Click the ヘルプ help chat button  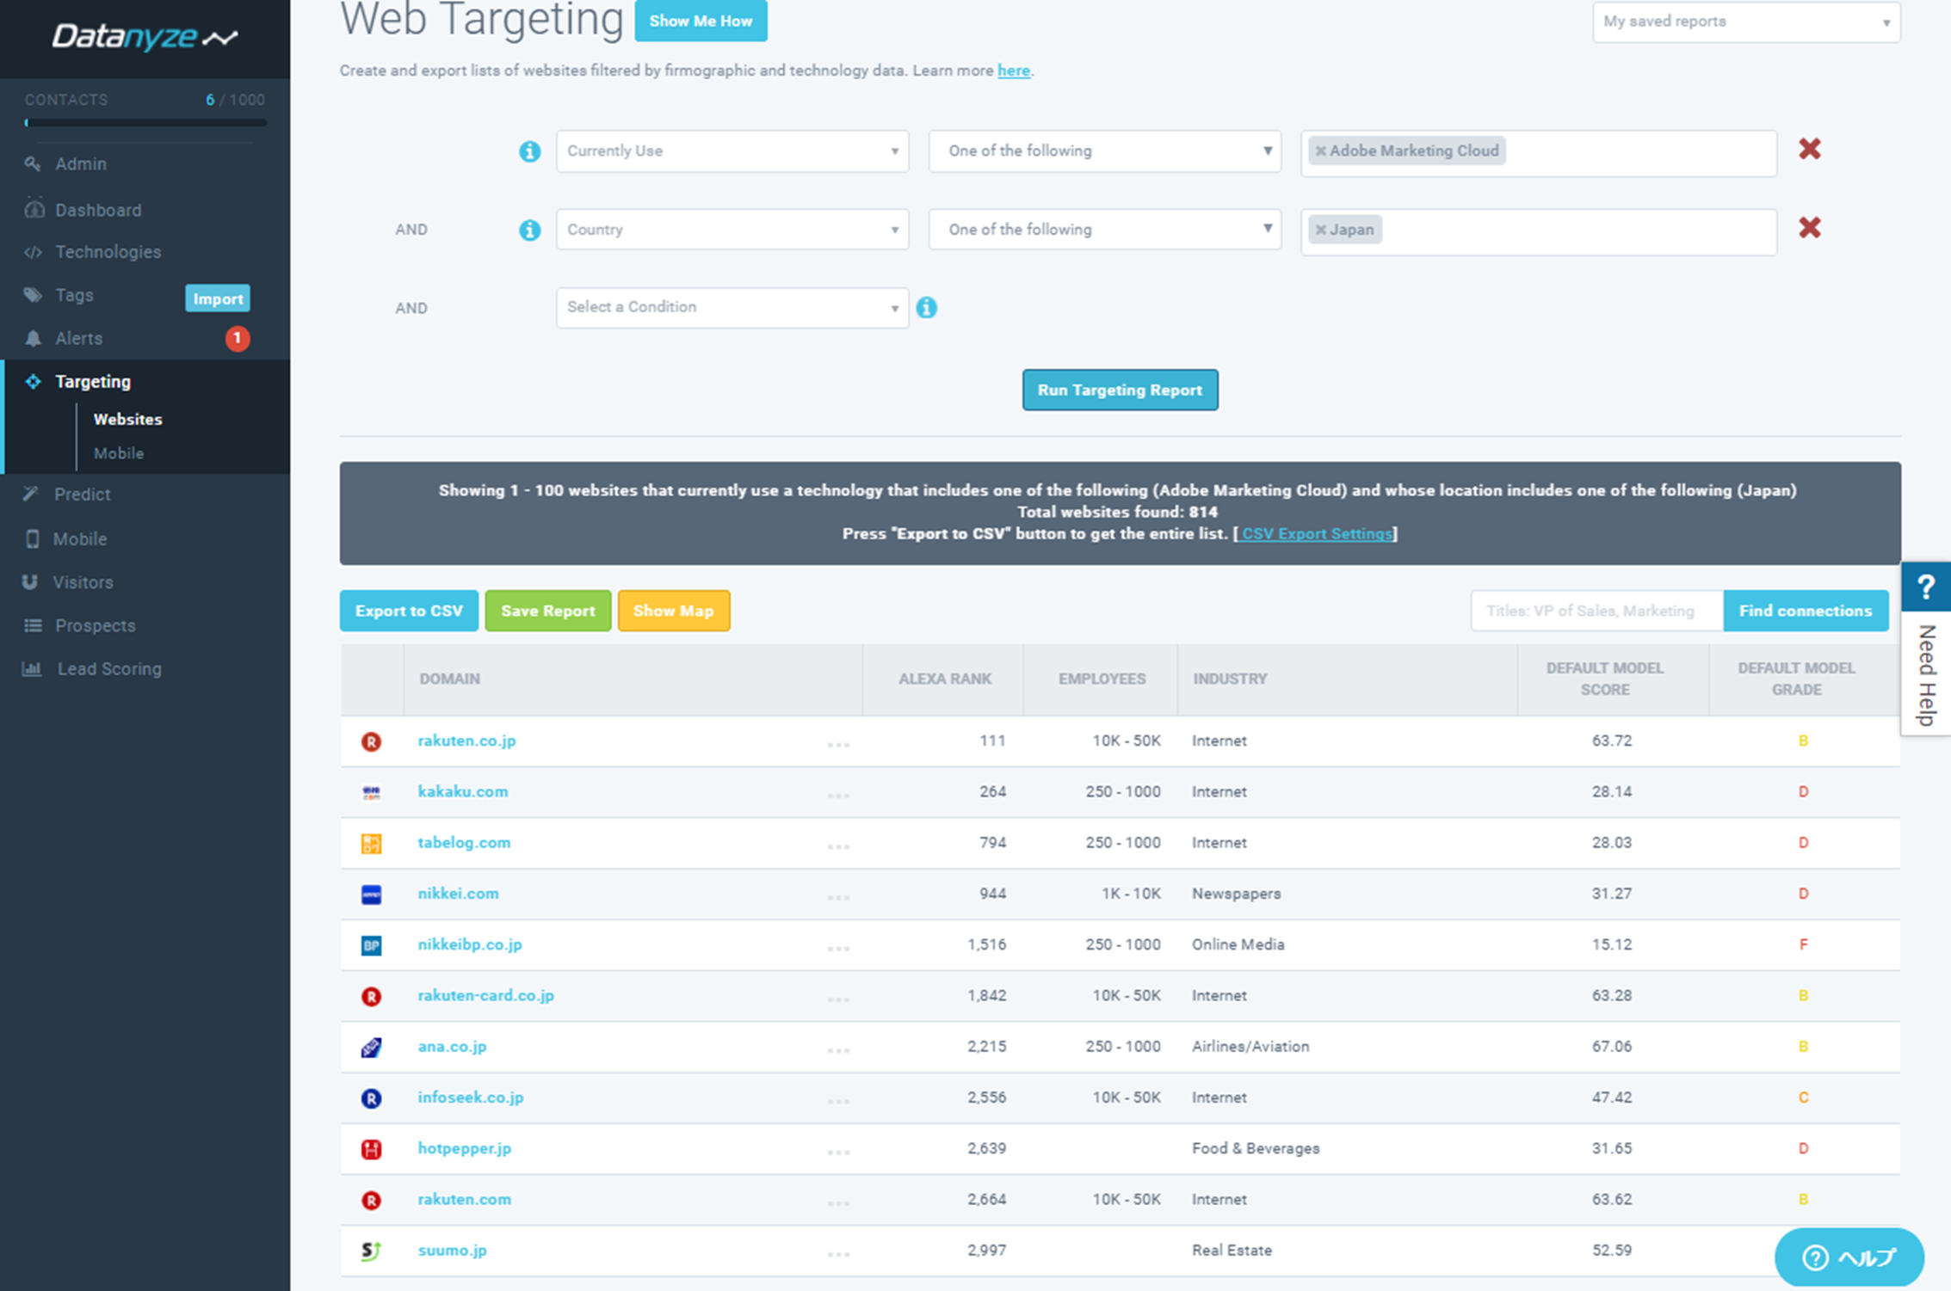point(1848,1257)
